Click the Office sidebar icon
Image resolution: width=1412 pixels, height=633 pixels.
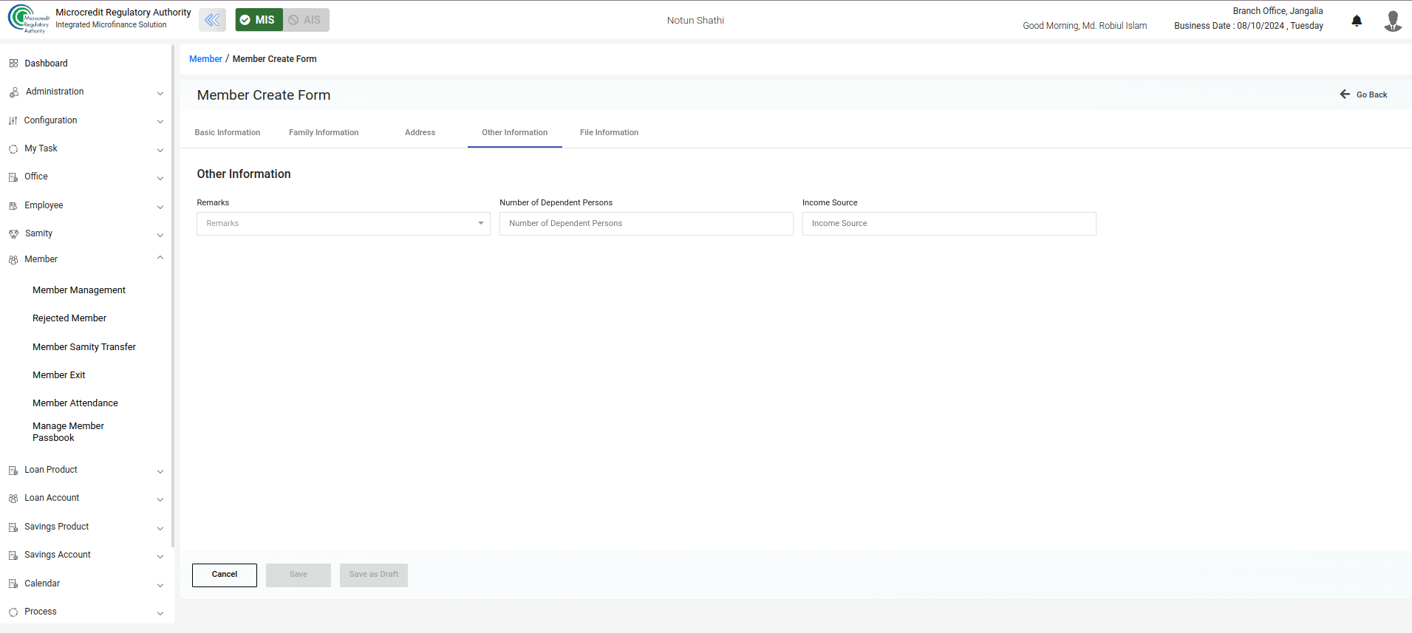pos(13,177)
